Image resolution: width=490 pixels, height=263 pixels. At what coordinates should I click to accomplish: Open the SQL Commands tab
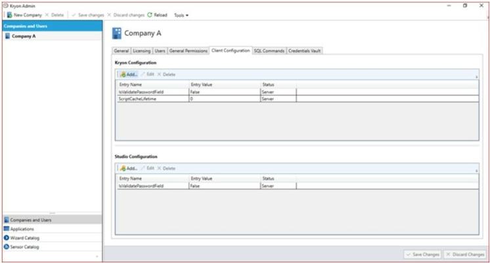[x=269, y=51]
